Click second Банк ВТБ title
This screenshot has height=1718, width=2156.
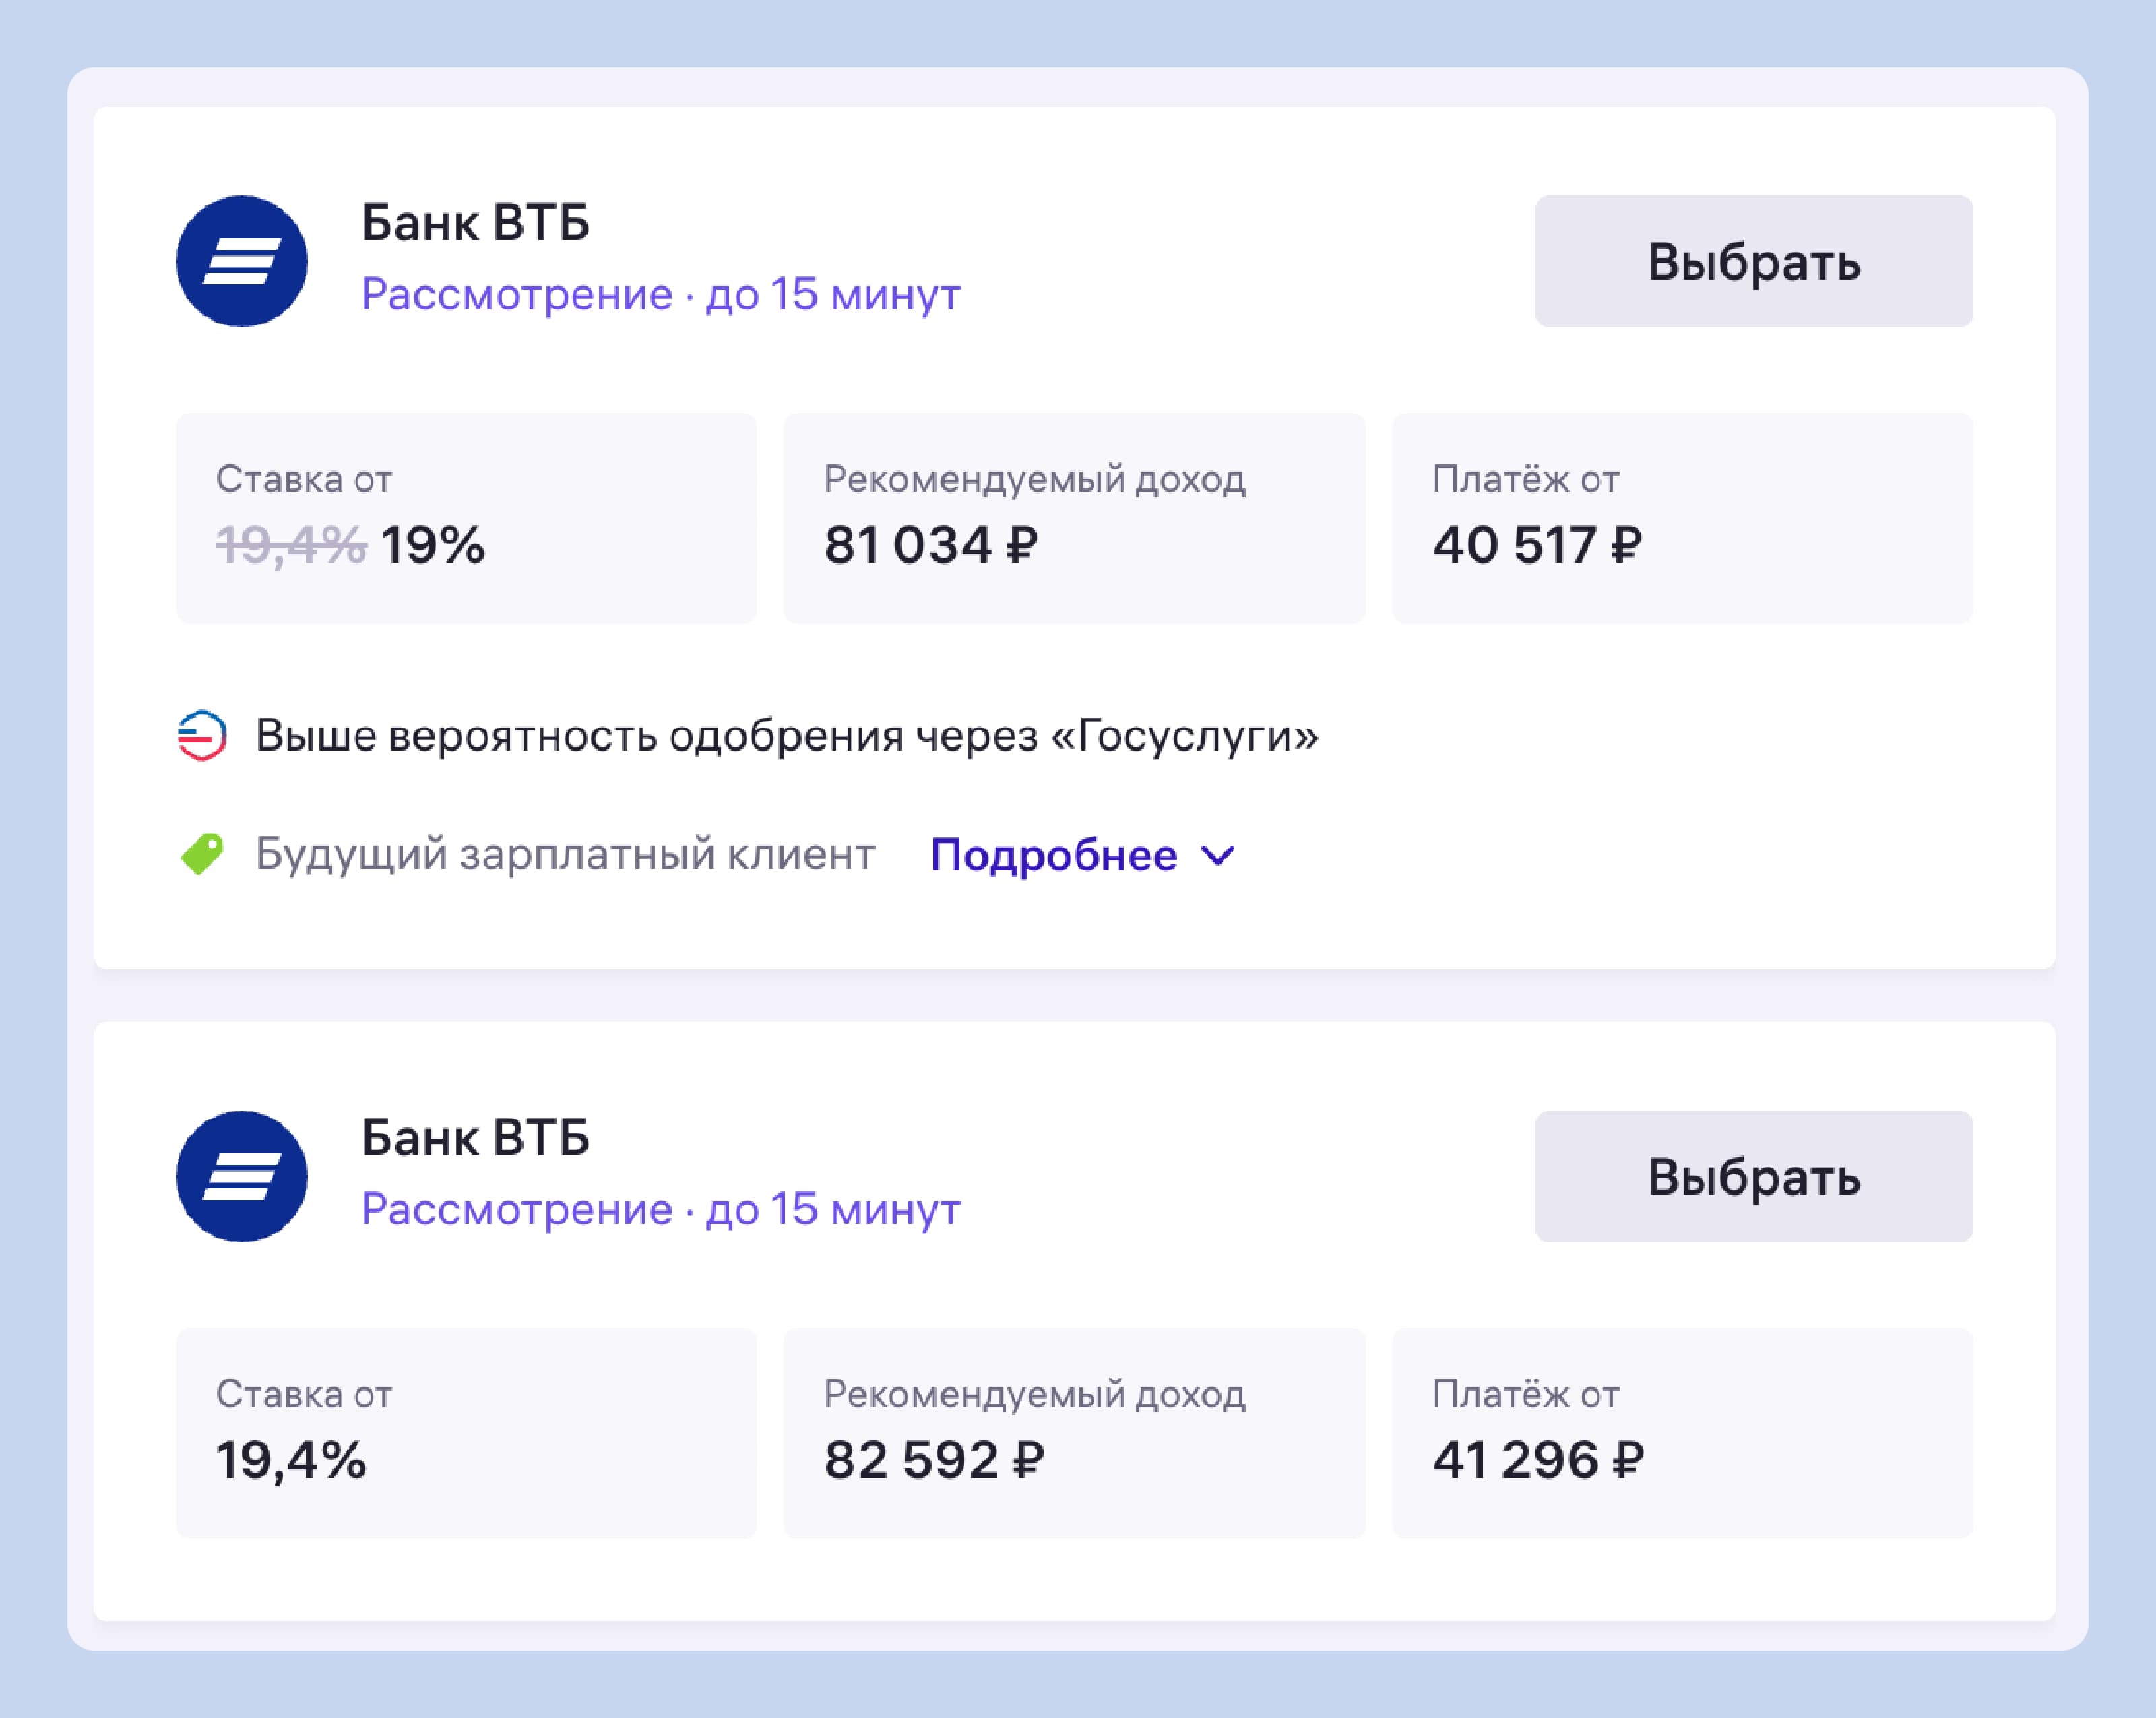pyautogui.click(x=475, y=1138)
